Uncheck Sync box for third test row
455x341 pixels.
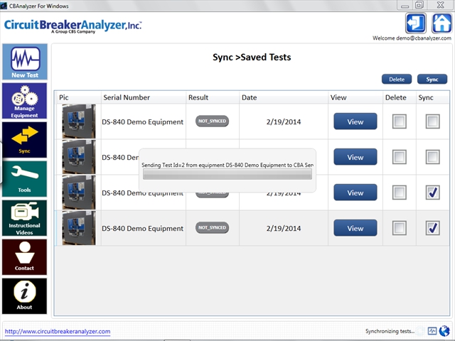[433, 193]
